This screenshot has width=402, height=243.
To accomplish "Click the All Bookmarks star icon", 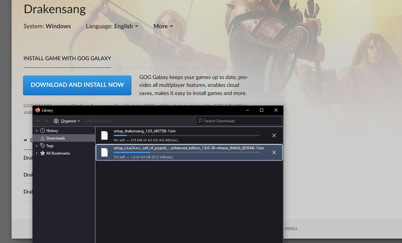I will pos(43,153).
